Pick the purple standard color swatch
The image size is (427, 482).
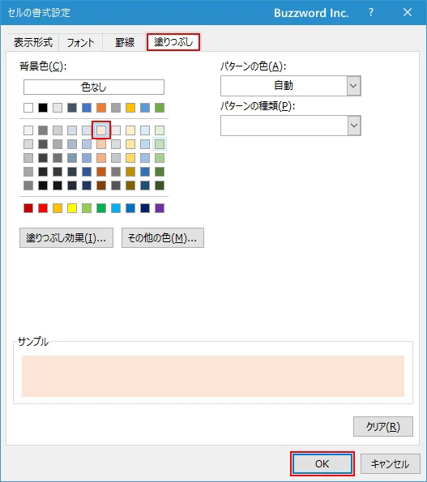pyautogui.click(x=160, y=208)
